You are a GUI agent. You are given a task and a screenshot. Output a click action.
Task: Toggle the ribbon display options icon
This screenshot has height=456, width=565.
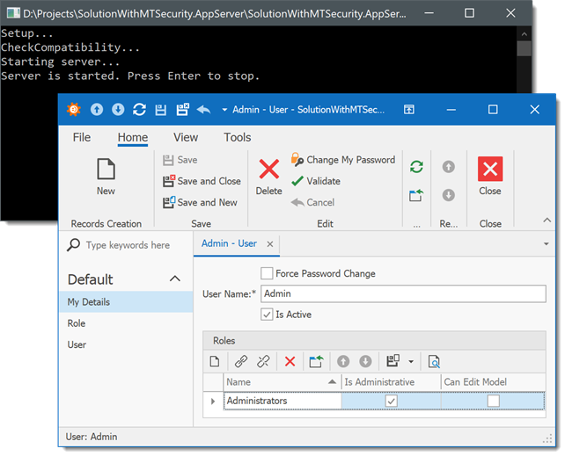click(x=409, y=109)
